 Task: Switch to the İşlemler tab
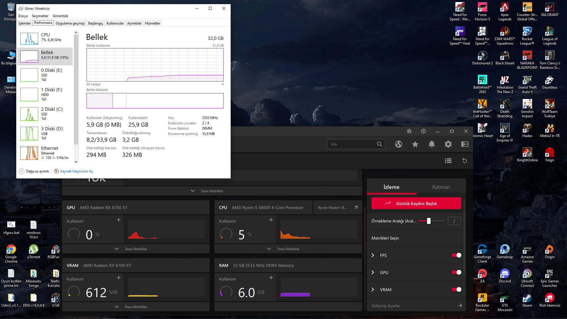(x=25, y=23)
